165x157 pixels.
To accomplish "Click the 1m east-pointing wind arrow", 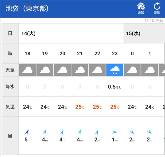I will (x=115, y=132).
